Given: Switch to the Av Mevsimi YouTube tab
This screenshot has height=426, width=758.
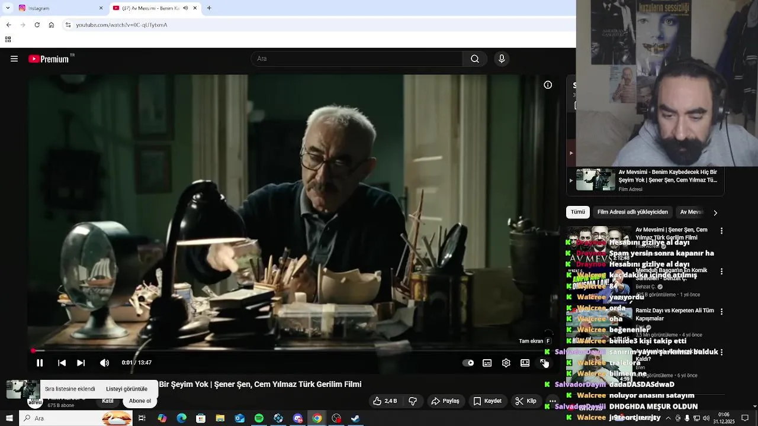Looking at the screenshot, I should 155,8.
